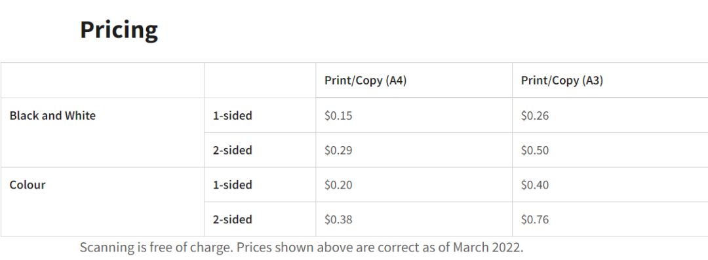
Task: Click the 'Scanning is free of charge' note
Action: tap(157, 248)
